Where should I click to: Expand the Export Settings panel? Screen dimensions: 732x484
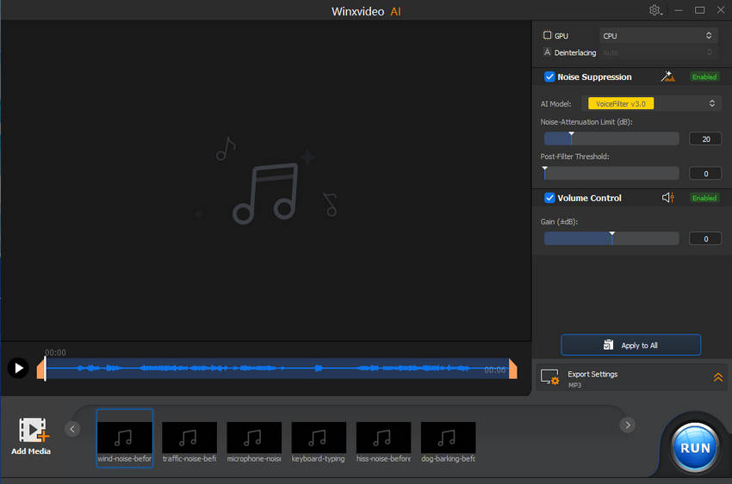717,377
